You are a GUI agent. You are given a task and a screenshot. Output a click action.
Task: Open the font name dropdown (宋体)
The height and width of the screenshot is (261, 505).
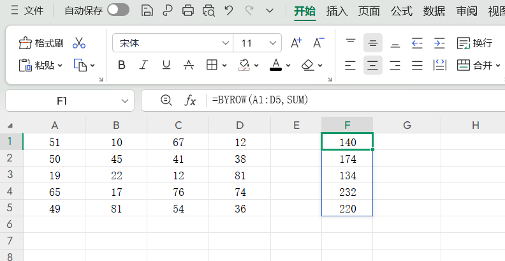tap(225, 43)
